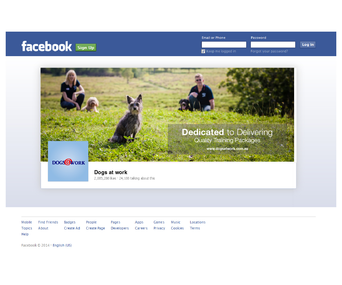
Task: Click the Dogs@Work profile picture
Action: [68, 161]
